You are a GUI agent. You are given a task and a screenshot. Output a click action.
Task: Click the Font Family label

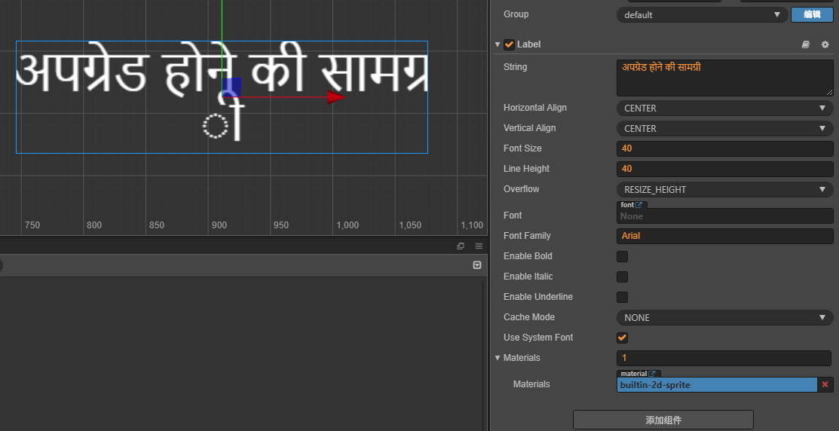527,236
